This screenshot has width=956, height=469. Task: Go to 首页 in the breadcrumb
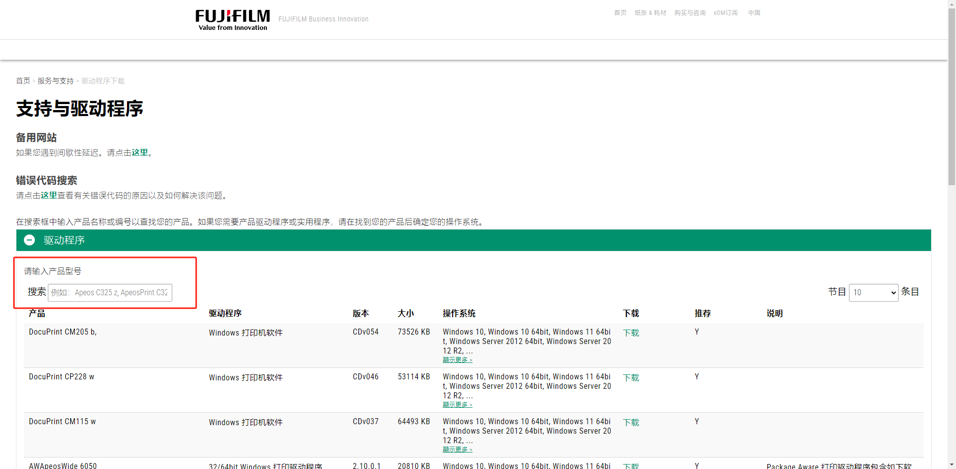pyautogui.click(x=23, y=81)
